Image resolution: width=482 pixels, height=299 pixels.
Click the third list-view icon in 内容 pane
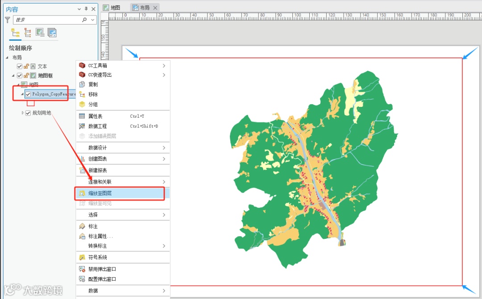[x=40, y=33]
